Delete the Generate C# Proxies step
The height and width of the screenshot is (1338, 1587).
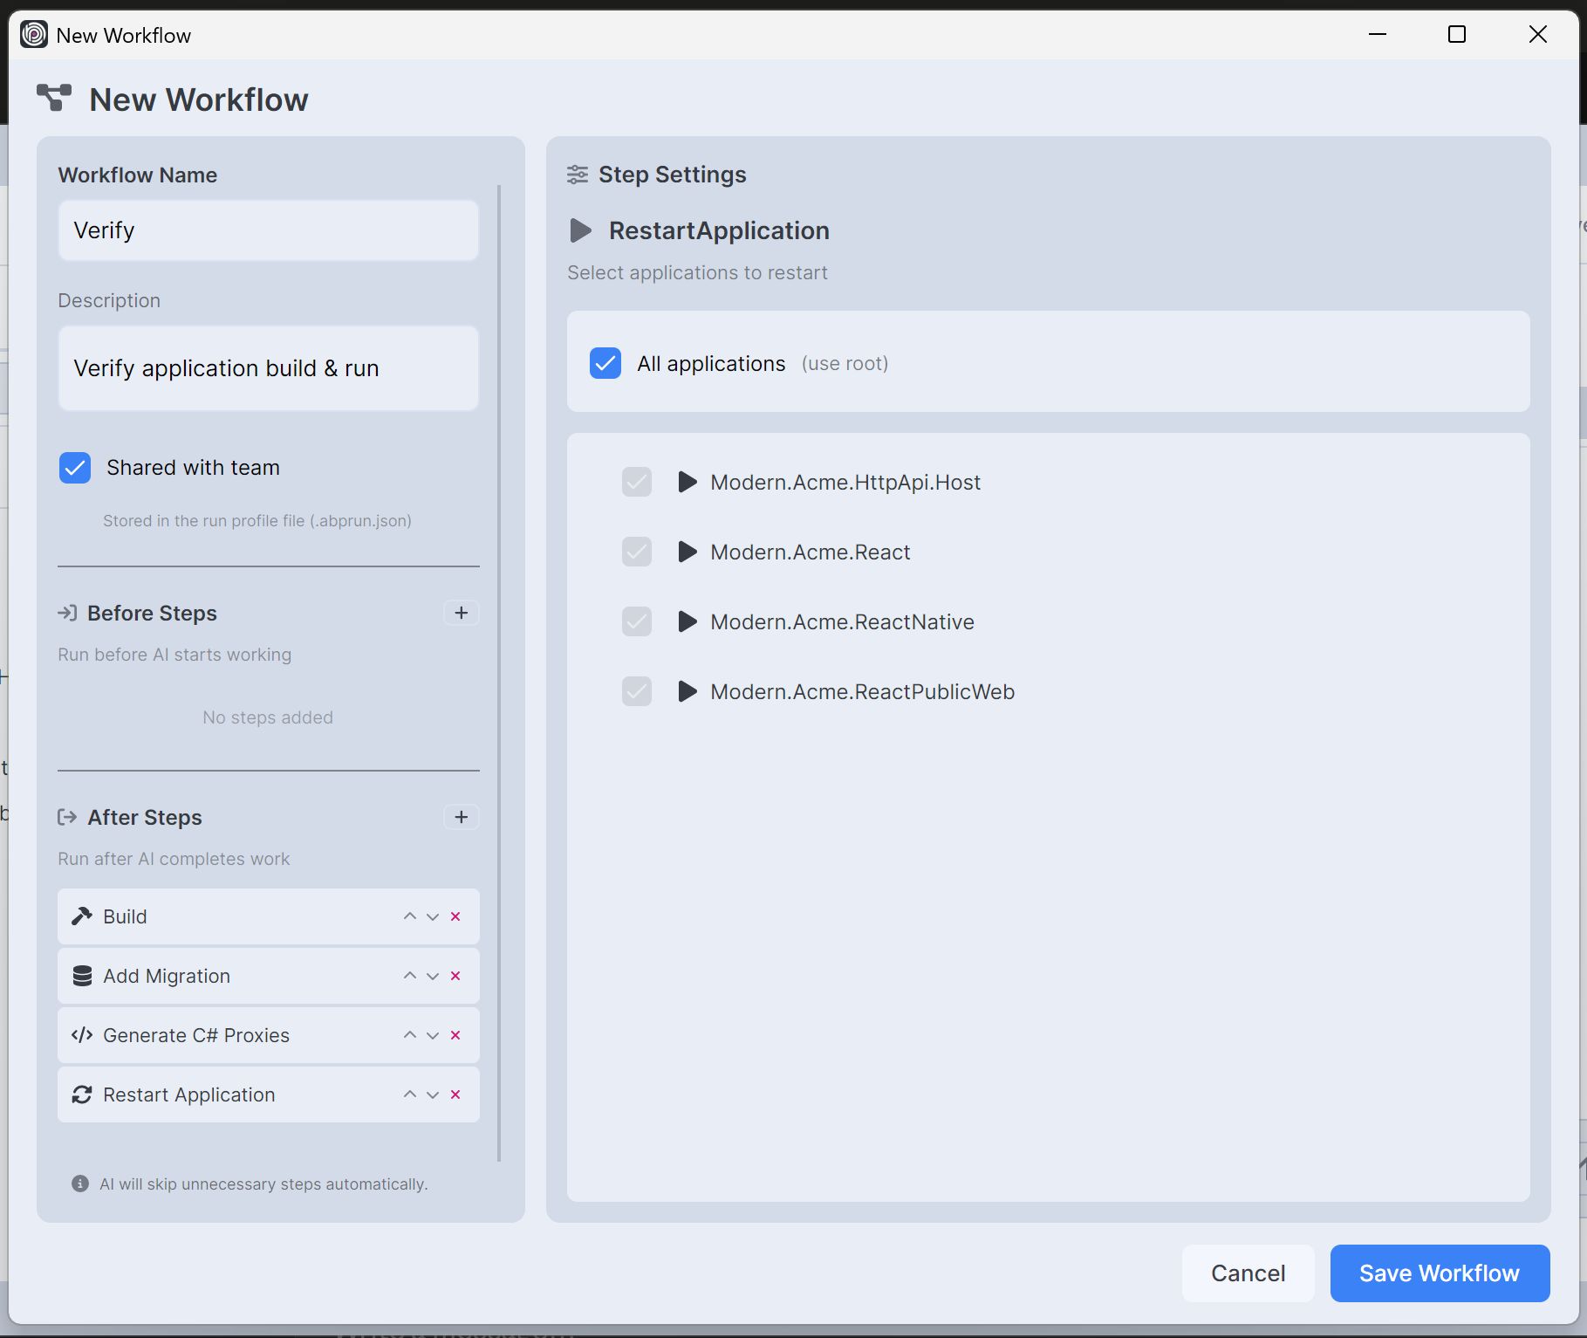455,1035
